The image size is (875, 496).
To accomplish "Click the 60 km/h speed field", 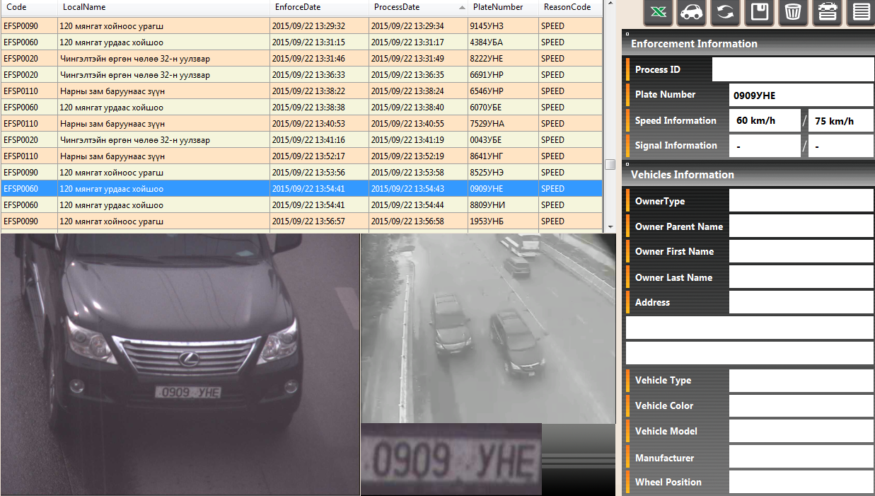I will click(765, 120).
